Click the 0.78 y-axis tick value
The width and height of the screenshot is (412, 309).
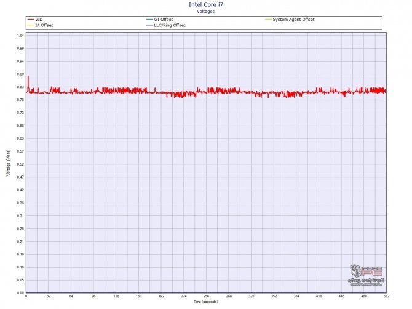(20, 100)
